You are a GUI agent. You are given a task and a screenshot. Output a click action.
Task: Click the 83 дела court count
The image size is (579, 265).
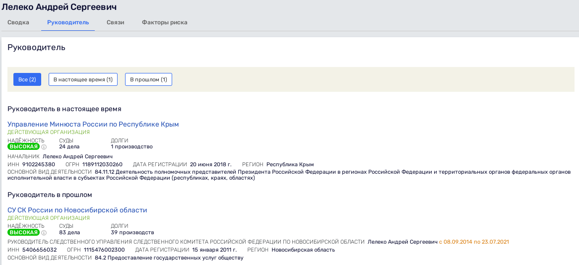[x=69, y=232]
